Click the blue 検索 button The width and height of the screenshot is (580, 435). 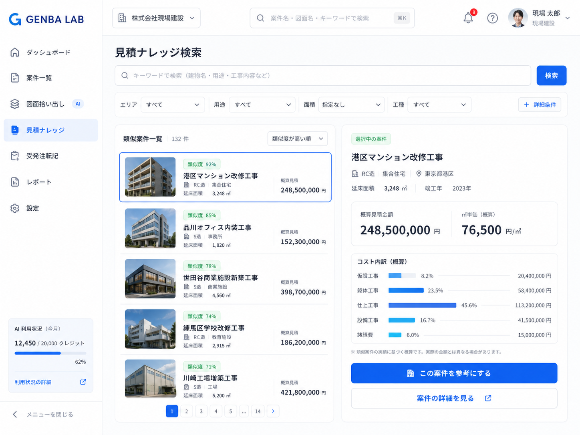[x=552, y=75]
